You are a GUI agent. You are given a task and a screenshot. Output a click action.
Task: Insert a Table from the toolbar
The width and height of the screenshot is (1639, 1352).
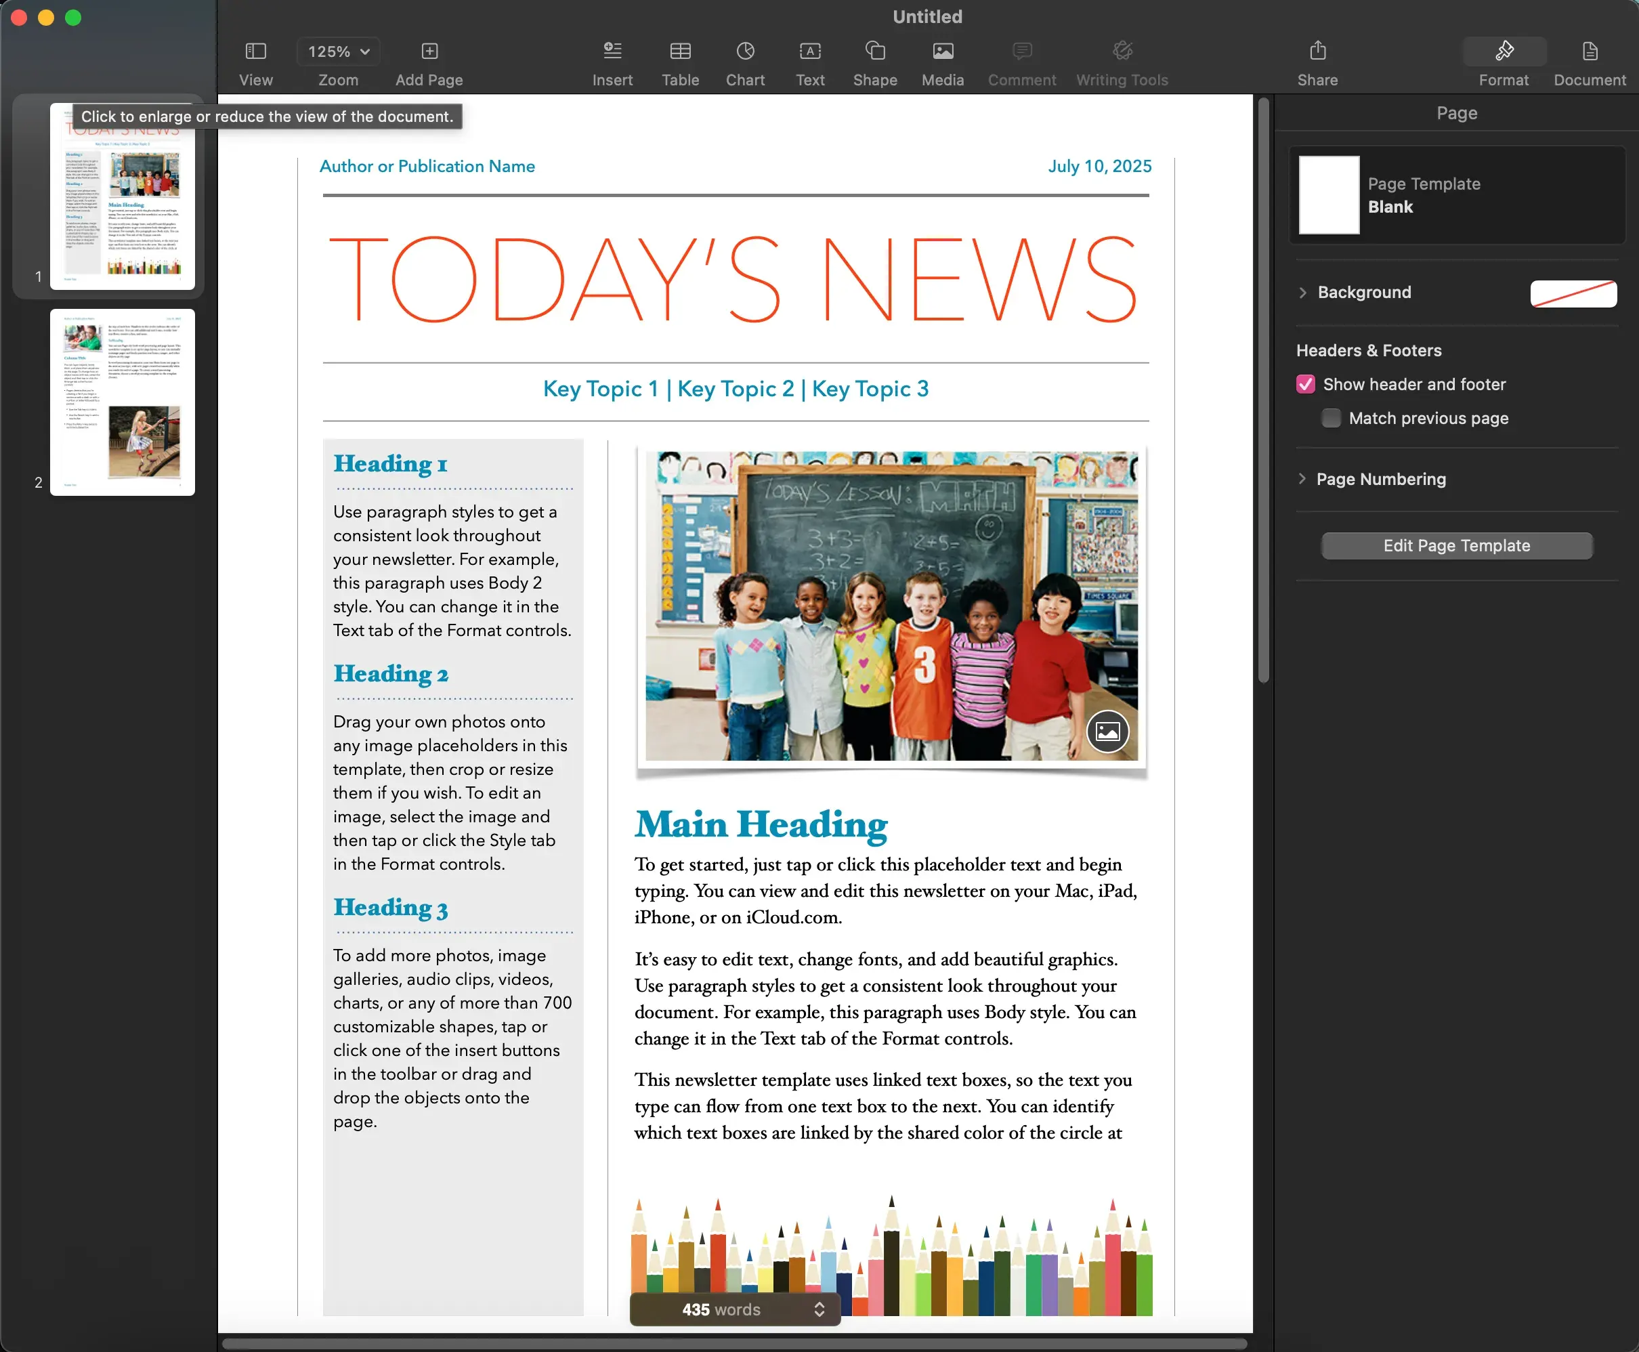click(680, 51)
